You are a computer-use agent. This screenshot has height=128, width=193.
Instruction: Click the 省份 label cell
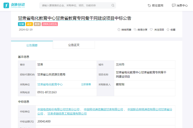pos(27,64)
